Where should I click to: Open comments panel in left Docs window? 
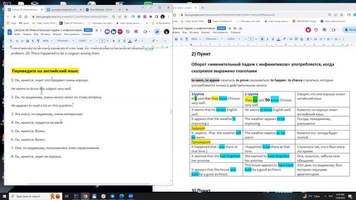[136, 32]
